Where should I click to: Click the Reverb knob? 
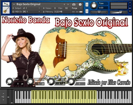[71, 82]
